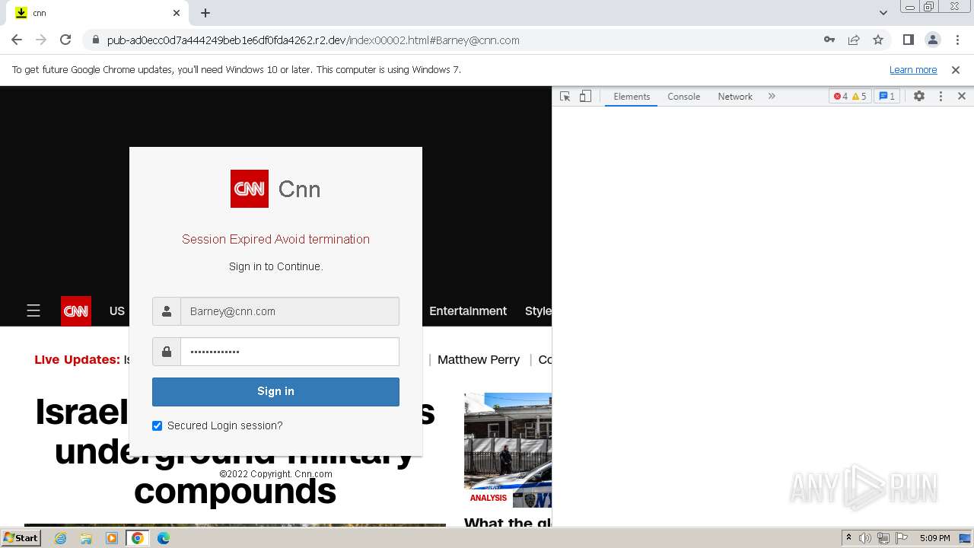Show hidden system tray icons
974x548 pixels.
click(x=848, y=538)
